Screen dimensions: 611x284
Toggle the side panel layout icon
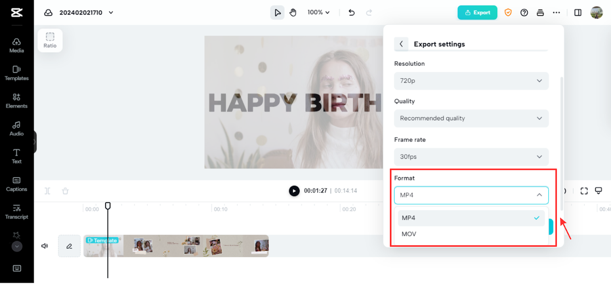pos(578,13)
